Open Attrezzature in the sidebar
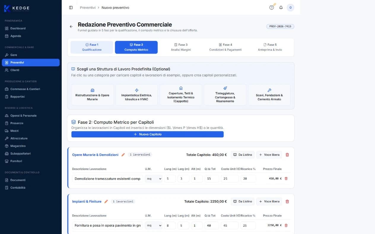 pos(31,139)
